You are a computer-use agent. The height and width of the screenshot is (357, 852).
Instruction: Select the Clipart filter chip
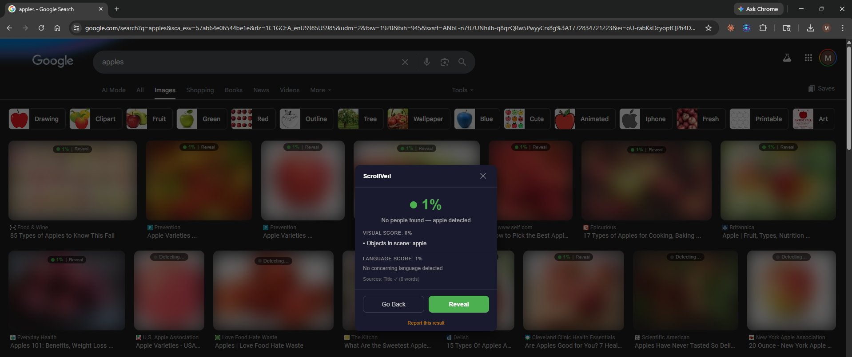pyautogui.click(x=96, y=119)
